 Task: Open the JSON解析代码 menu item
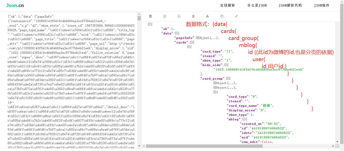(x=290, y=5)
